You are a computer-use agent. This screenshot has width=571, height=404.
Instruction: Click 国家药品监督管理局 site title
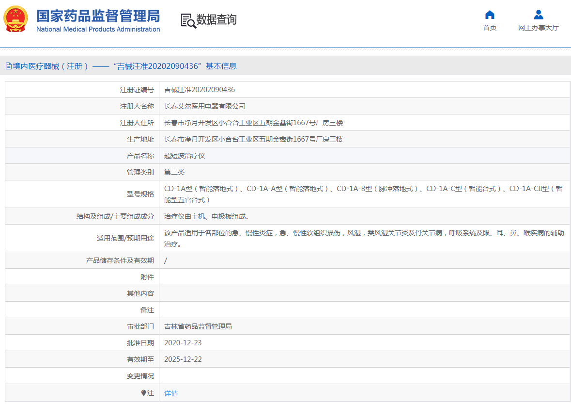pos(98,16)
